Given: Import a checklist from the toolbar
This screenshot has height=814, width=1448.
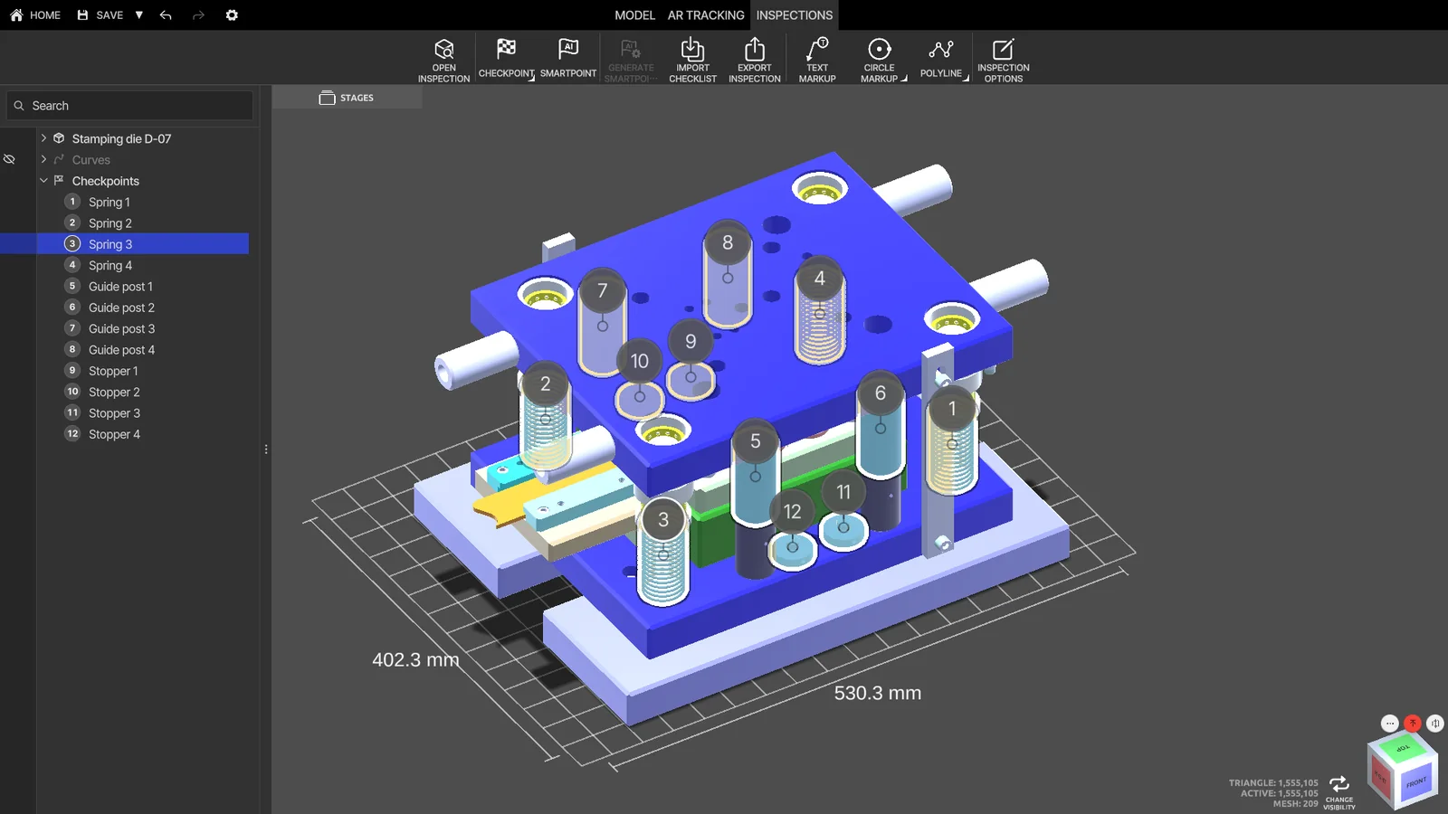Looking at the screenshot, I should click(692, 60).
